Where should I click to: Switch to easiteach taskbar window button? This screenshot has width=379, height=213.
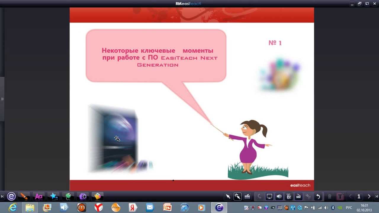pyautogui.click(x=219, y=208)
